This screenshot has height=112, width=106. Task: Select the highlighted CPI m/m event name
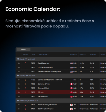pos(41,92)
